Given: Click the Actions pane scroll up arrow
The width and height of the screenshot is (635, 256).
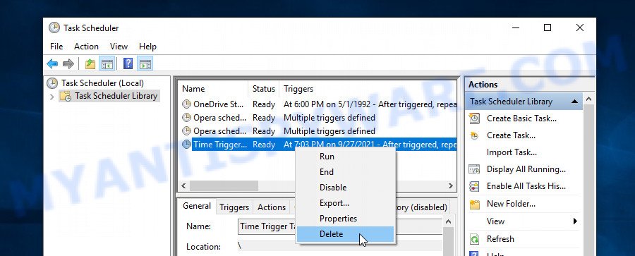Looking at the screenshot, I should [588, 99].
